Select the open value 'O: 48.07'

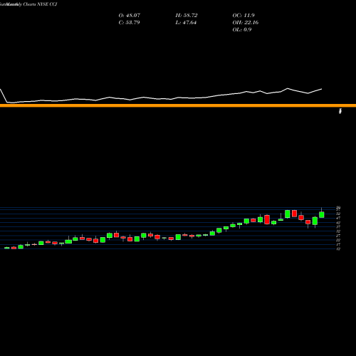[130, 16]
